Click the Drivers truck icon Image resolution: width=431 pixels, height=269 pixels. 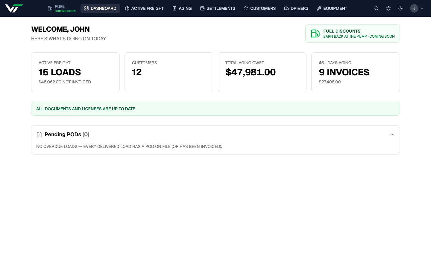coord(286,8)
